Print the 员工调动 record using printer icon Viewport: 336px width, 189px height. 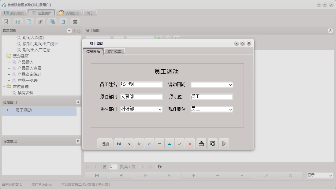(x=201, y=143)
